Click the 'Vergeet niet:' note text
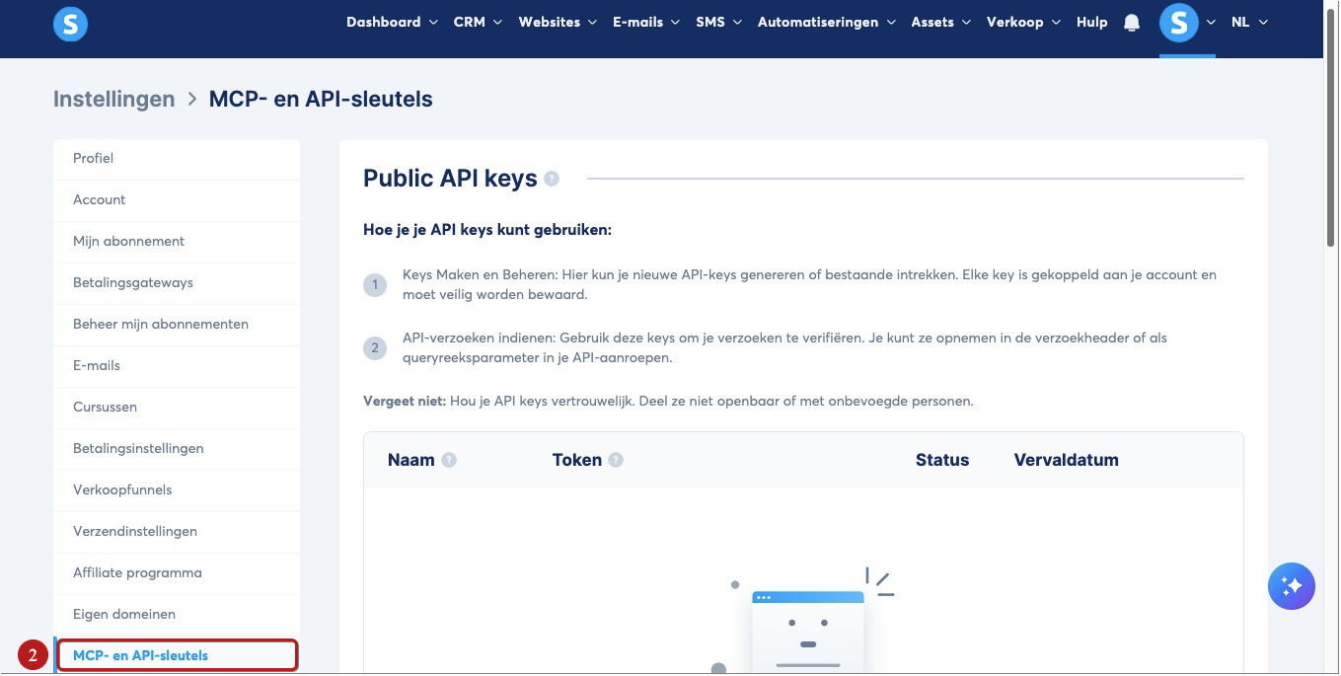 tap(405, 402)
